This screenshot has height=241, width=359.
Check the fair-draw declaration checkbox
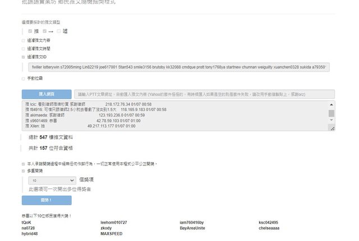(x=24, y=164)
